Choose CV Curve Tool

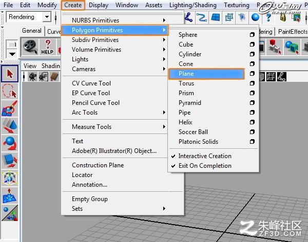point(91,83)
